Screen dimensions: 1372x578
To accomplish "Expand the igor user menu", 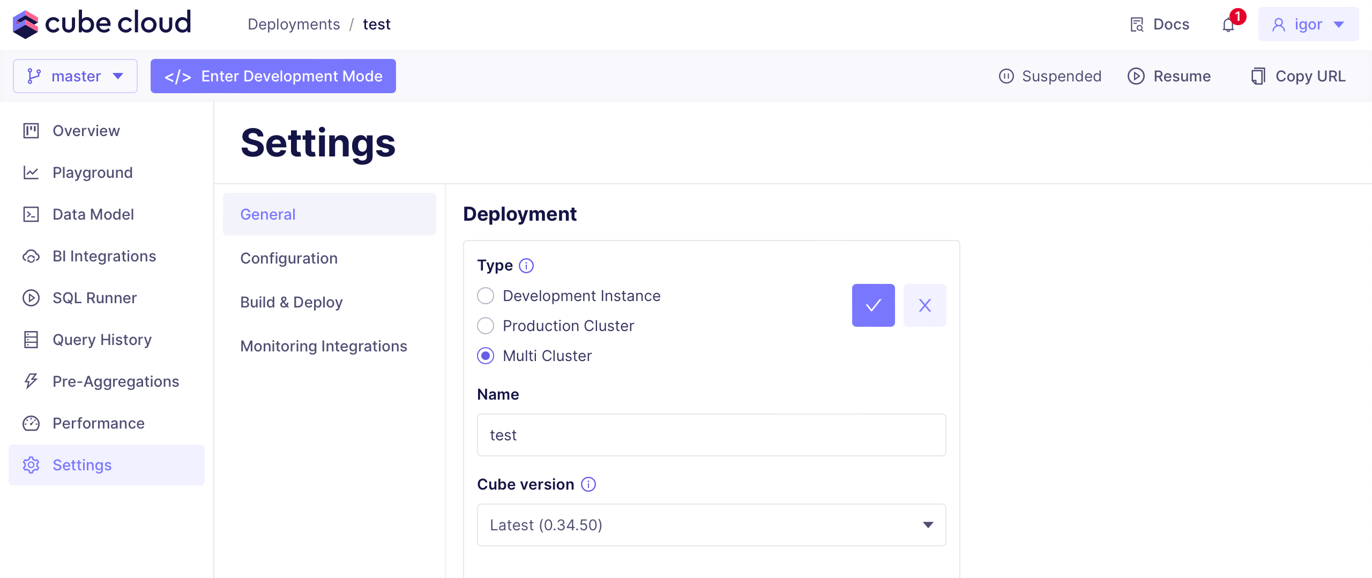I will [1308, 25].
